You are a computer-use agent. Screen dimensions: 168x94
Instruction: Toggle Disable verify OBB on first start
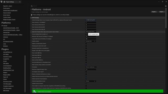point(86,51)
